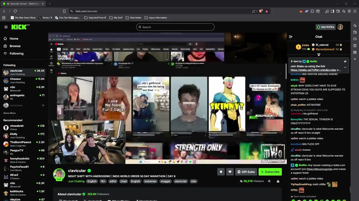Select the adhd tag
The width and height of the screenshot is (359, 201).
click(x=113, y=181)
